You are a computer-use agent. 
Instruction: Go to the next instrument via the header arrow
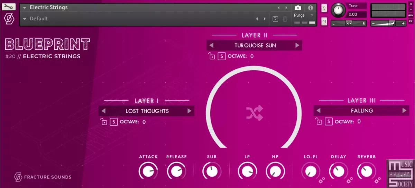[286, 8]
